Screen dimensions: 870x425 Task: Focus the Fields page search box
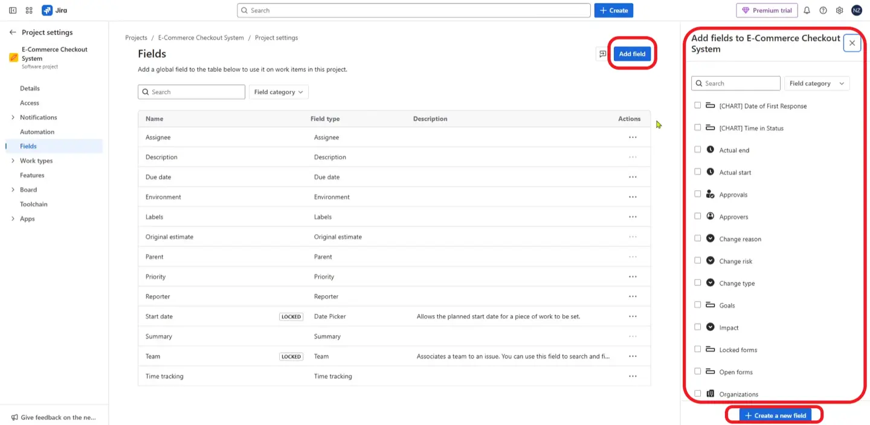coord(192,92)
